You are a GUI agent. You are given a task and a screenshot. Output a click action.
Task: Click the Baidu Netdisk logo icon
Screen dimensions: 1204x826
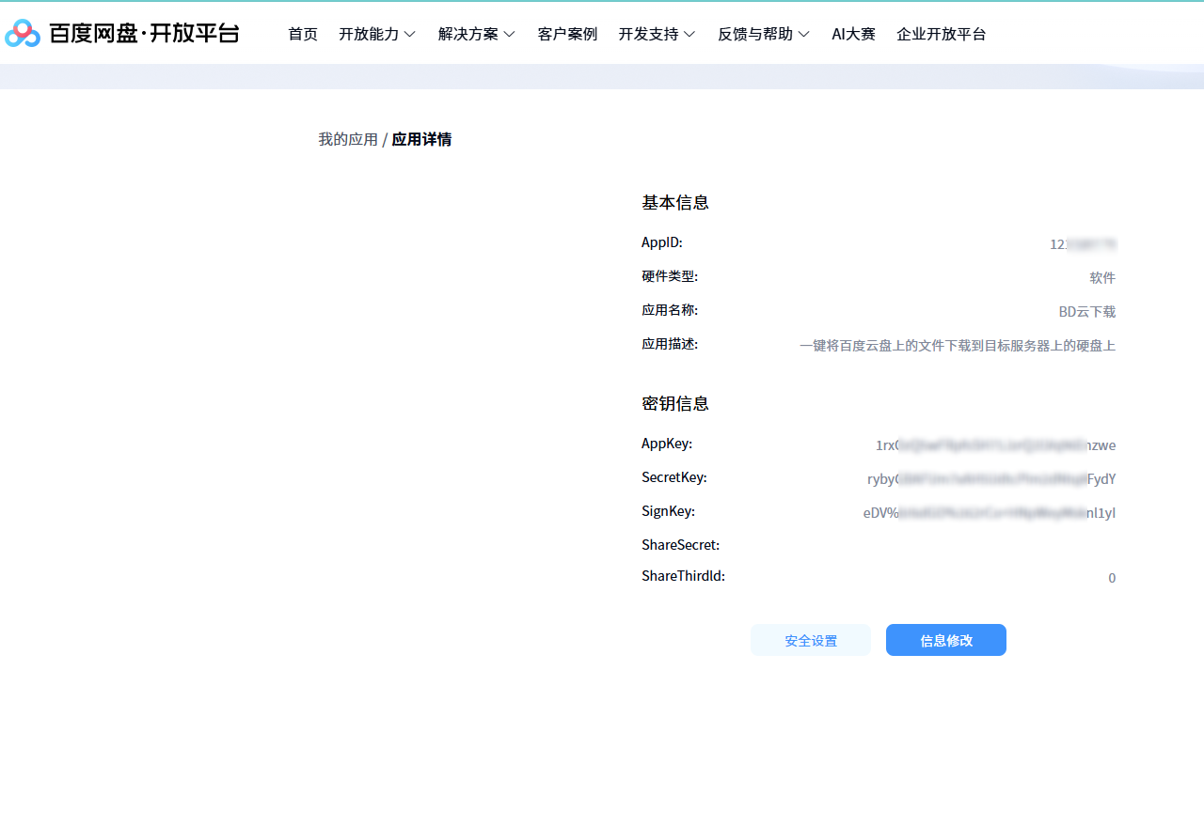click(x=23, y=33)
